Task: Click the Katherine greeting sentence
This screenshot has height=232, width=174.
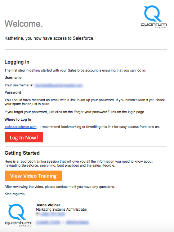Action: click(x=49, y=38)
